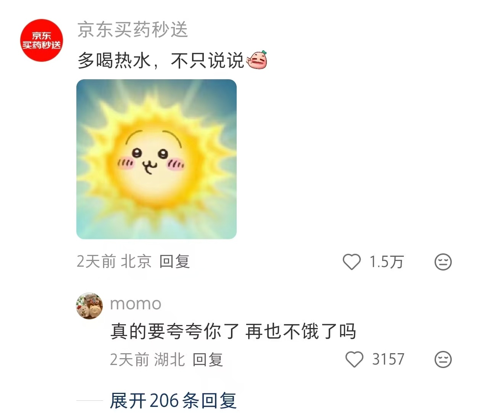Image resolution: width=481 pixels, height=413 pixels.
Task: Reply to momo via 回复
Action: (x=208, y=360)
